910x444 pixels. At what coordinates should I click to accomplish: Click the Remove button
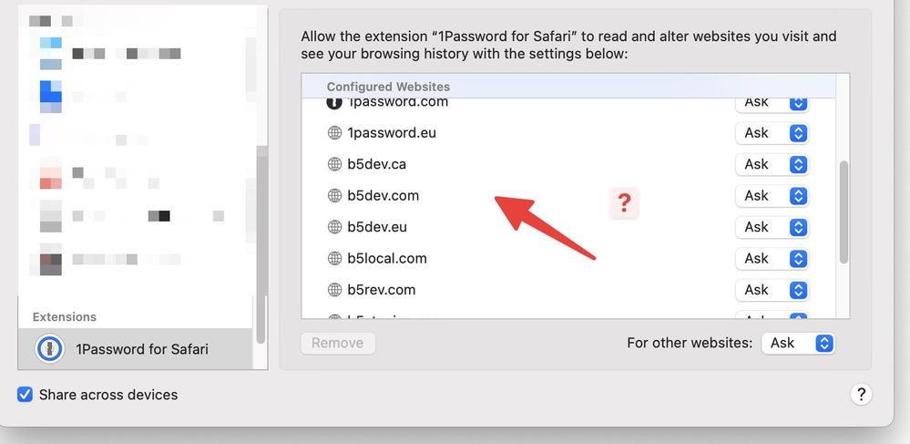(x=338, y=344)
